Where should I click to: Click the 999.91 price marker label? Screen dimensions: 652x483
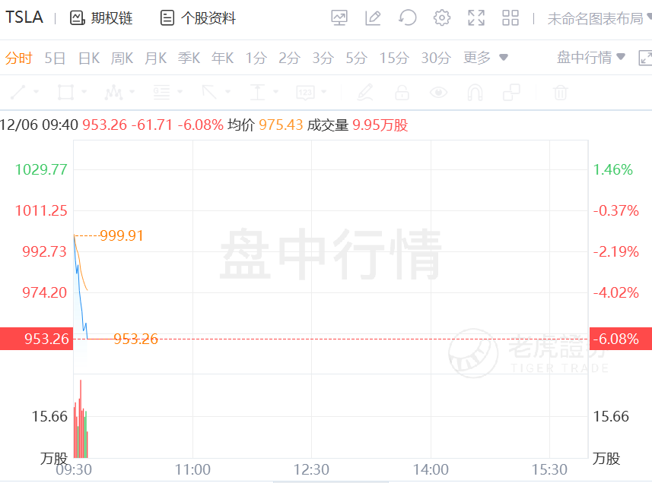[122, 235]
